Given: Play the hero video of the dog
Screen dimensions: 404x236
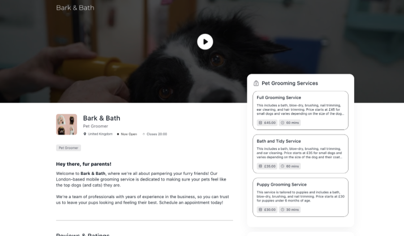Looking at the screenshot, I should 205,42.
